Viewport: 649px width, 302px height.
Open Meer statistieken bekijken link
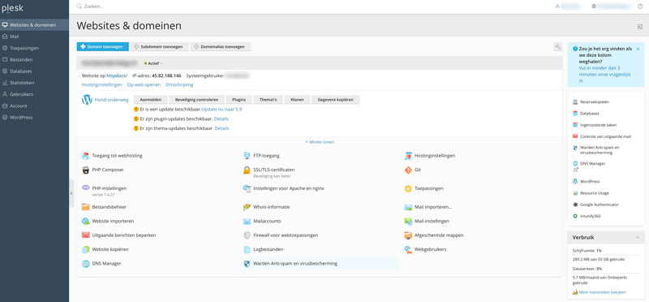602,292
